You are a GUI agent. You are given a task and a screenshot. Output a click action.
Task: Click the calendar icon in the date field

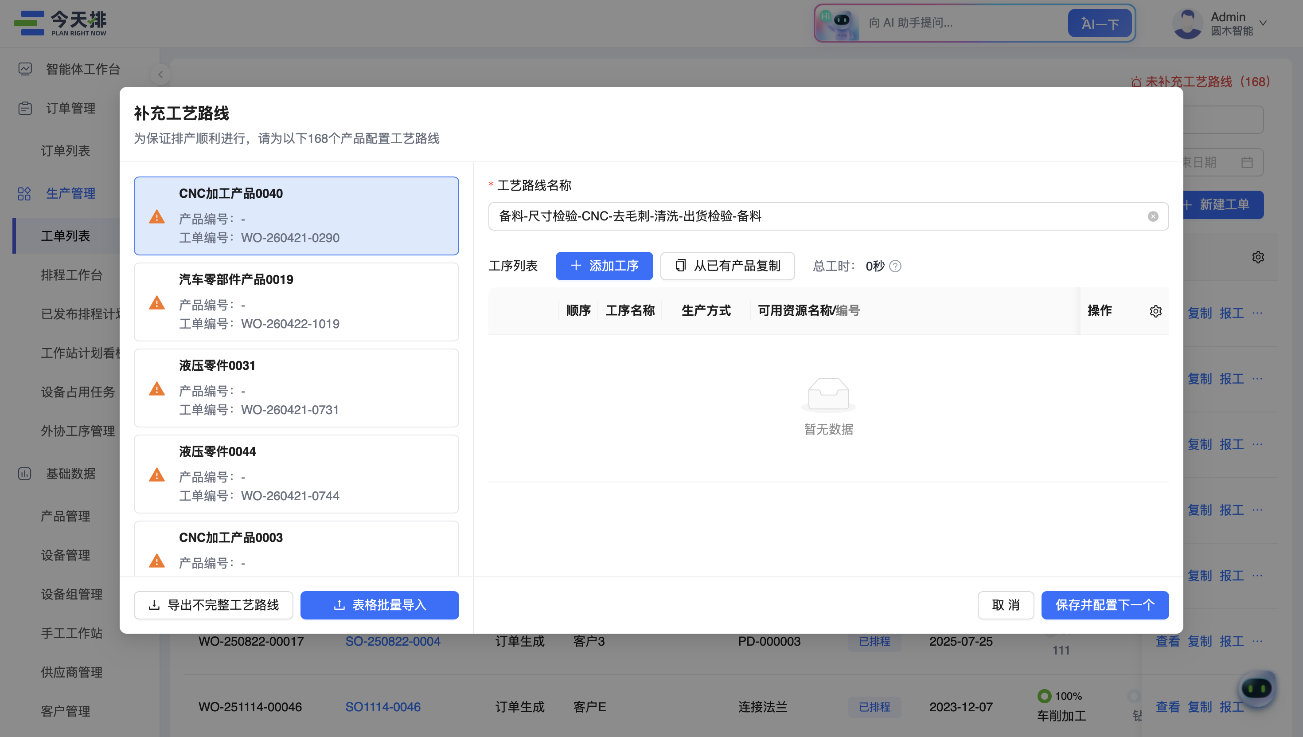pyautogui.click(x=1247, y=162)
